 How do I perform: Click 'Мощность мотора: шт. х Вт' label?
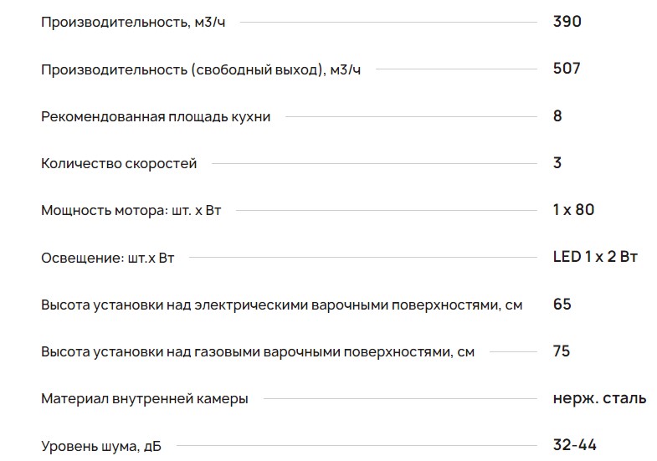[131, 210]
